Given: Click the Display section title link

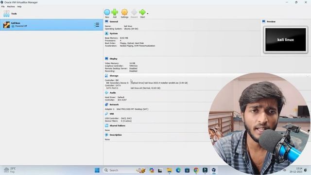Looking at the screenshot, I should pos(113,59).
